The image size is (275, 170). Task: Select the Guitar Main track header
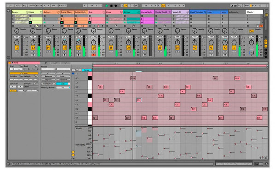67,12
